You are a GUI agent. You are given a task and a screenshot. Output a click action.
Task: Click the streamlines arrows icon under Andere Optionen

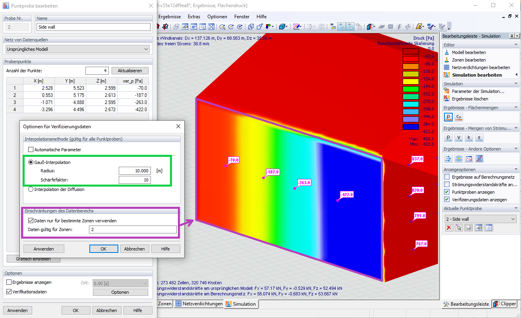coord(448,158)
